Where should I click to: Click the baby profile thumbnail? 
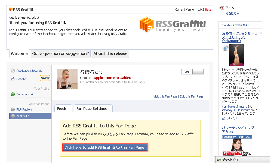click(x=67, y=79)
